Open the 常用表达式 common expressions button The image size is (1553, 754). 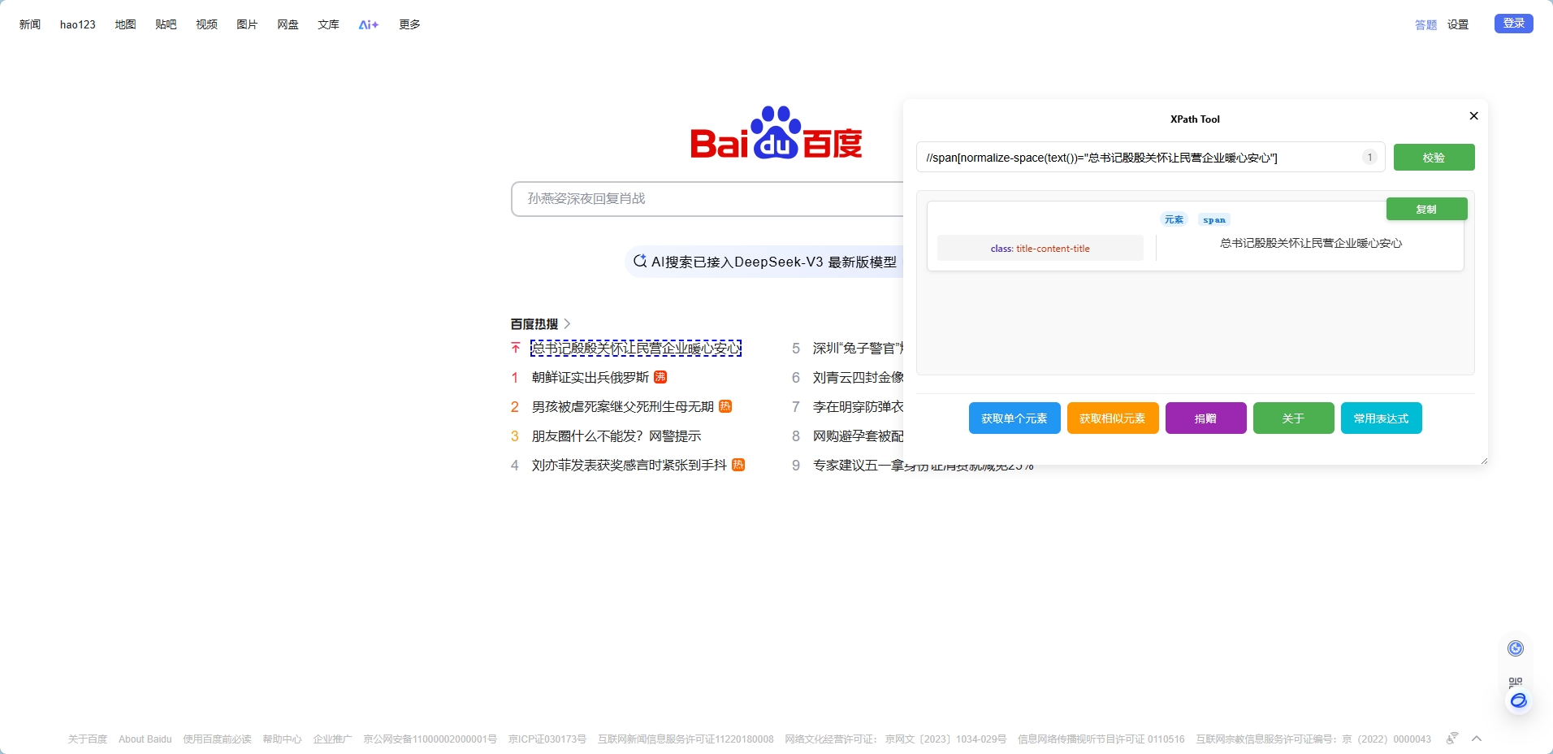point(1381,418)
